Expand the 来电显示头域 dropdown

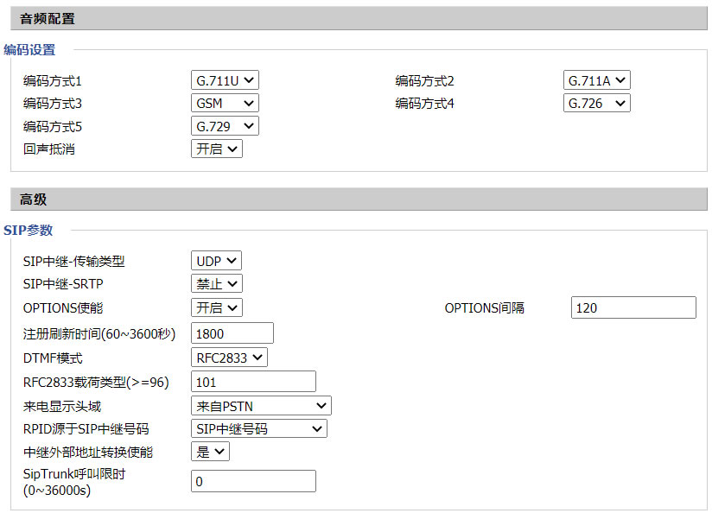click(260, 406)
